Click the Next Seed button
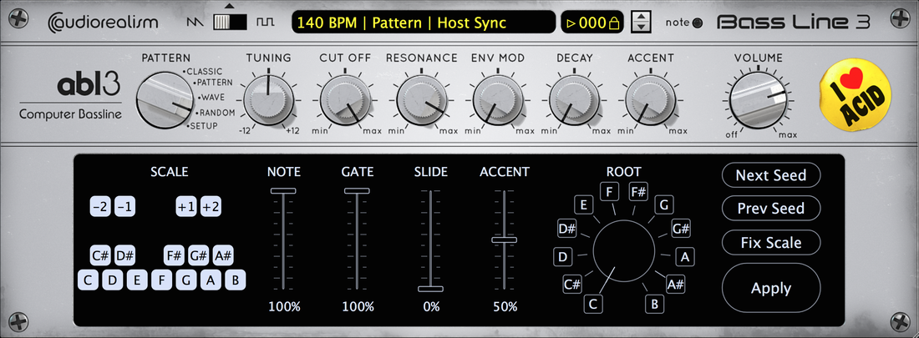Image resolution: width=919 pixels, height=338 pixels. click(771, 174)
